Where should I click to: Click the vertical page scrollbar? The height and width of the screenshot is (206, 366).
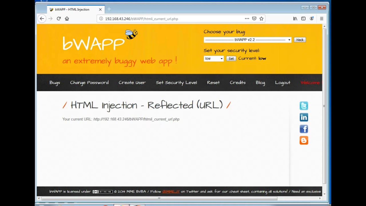point(324,106)
